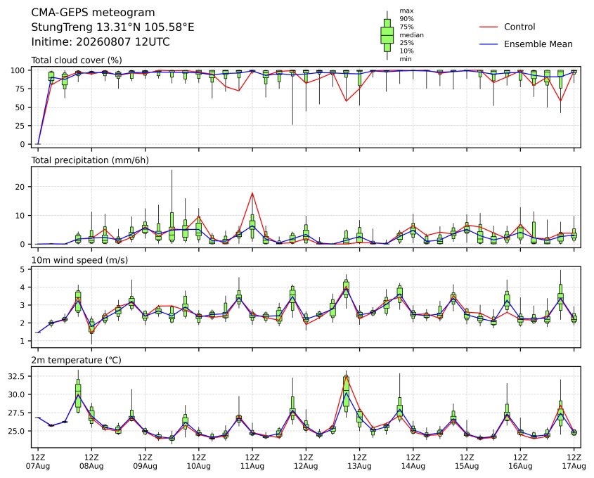594x478 pixels.
Task: Click the '10' tick on precipitation axis
Action: (20, 216)
